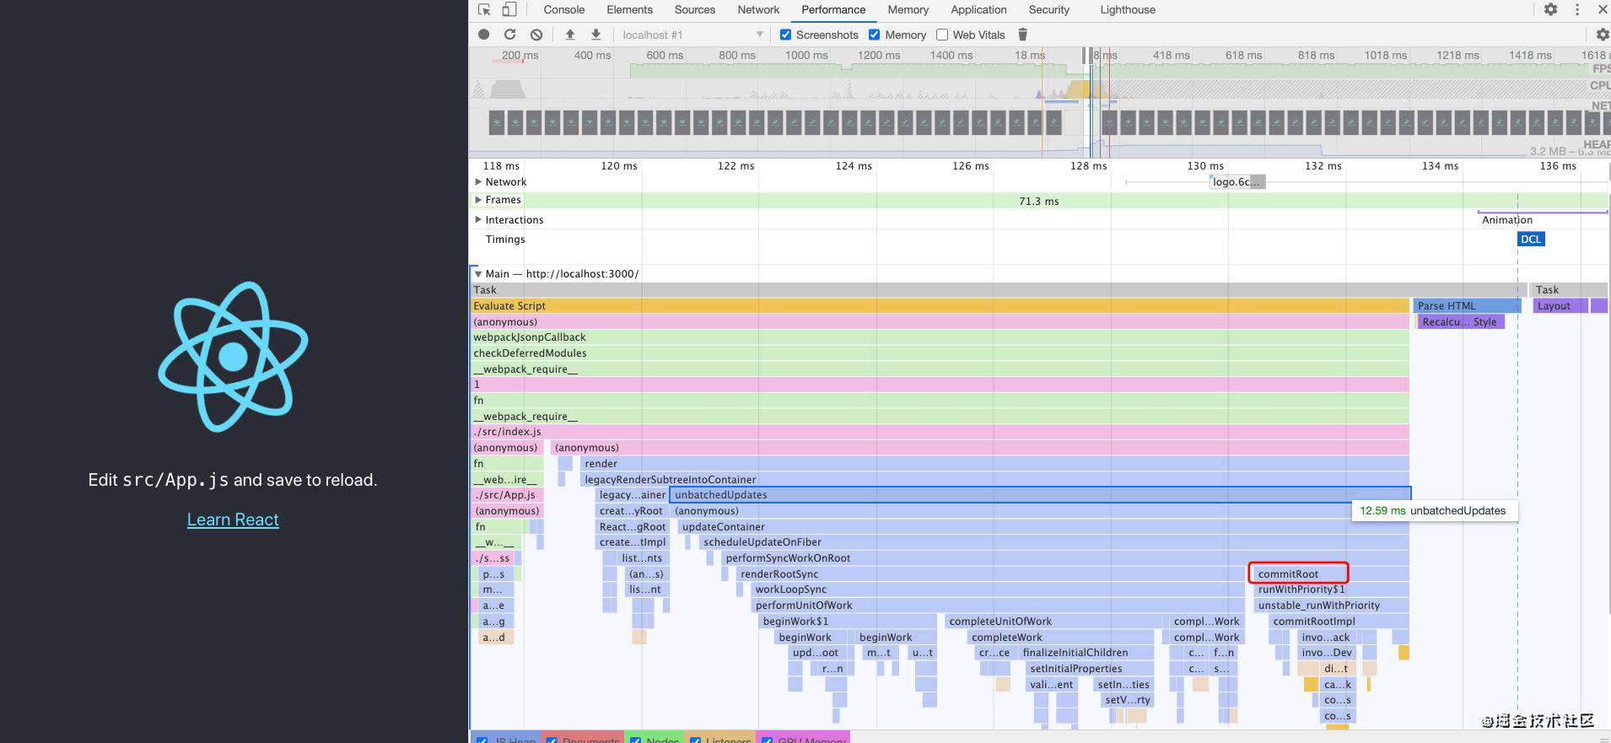Toggle the device toolbar icon

point(509,10)
